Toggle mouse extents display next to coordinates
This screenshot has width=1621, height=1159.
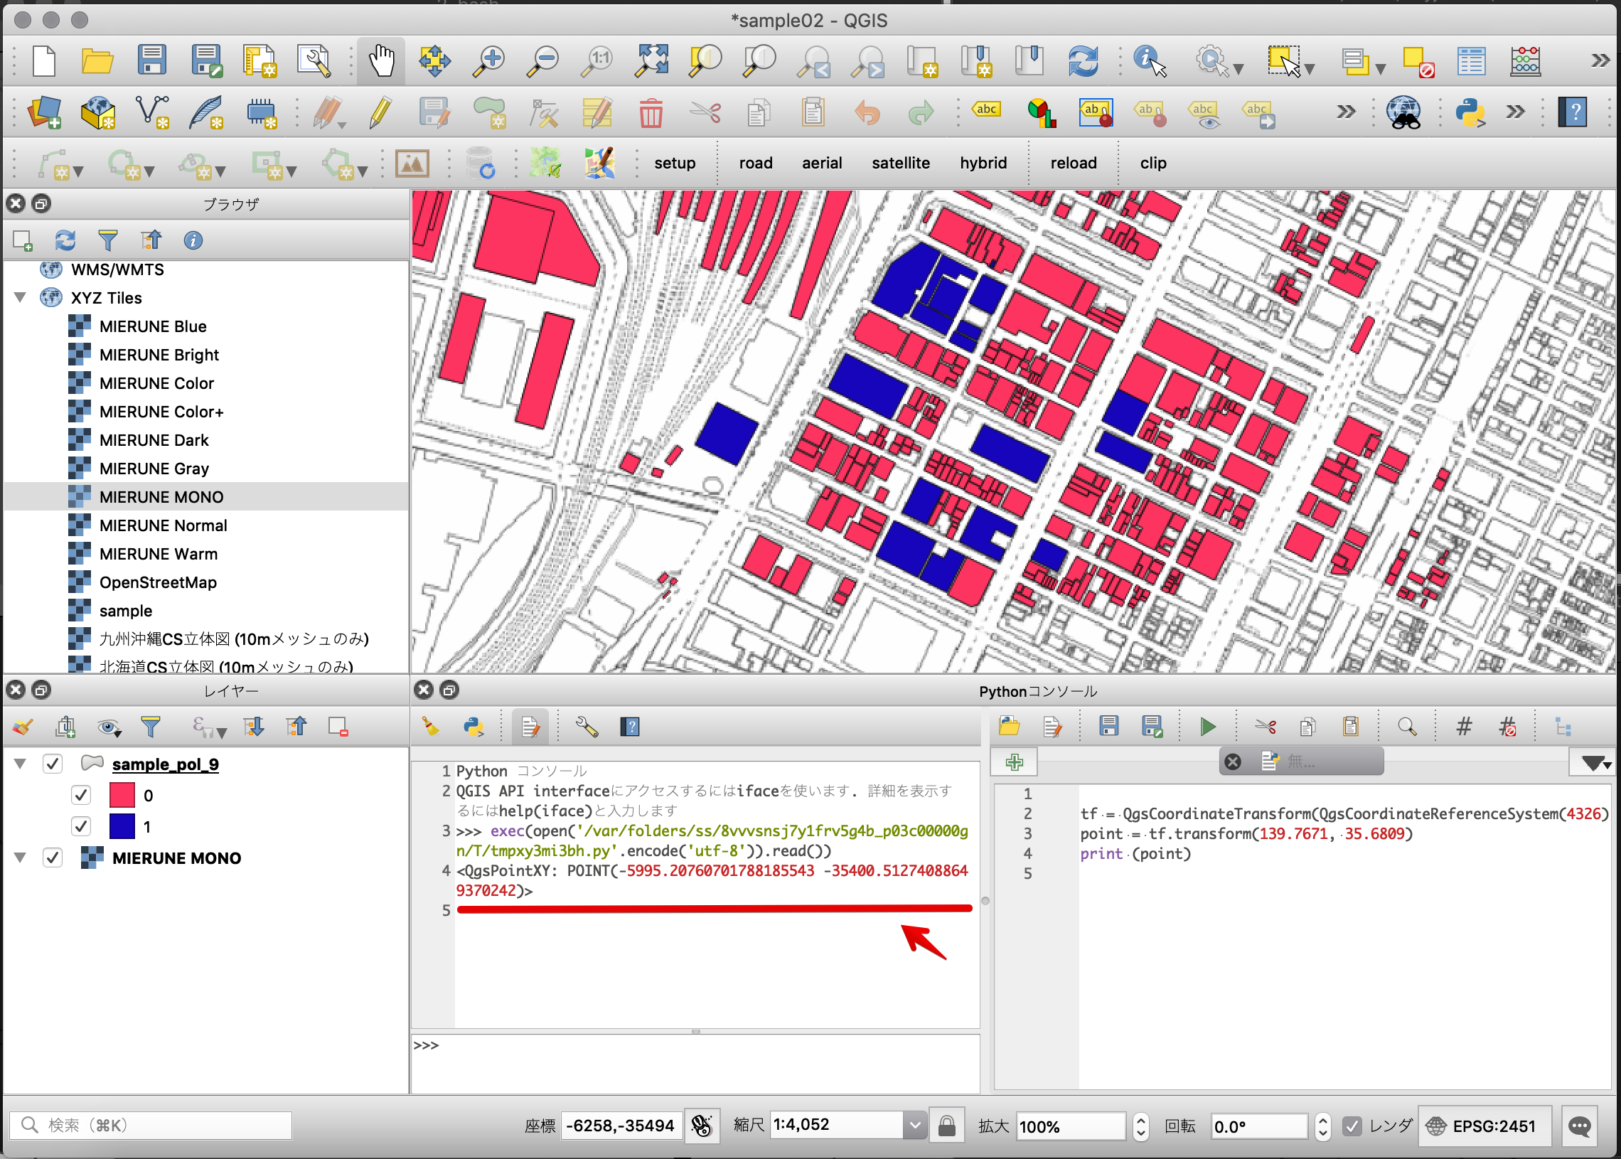702,1126
